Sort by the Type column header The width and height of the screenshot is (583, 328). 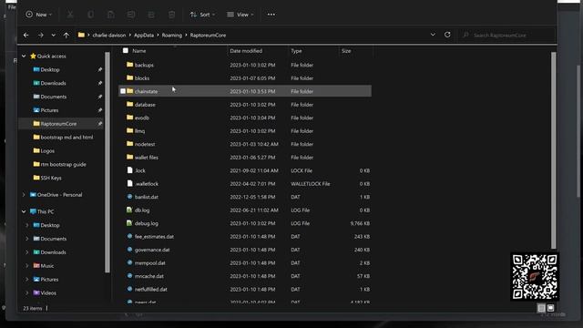click(x=296, y=51)
